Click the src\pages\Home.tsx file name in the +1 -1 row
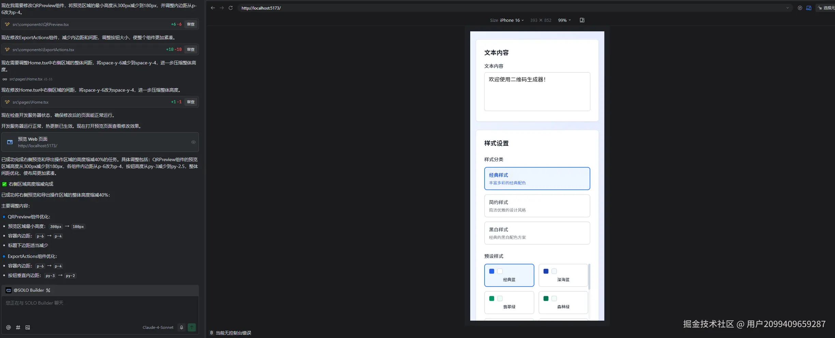The height and width of the screenshot is (338, 835). [x=30, y=102]
